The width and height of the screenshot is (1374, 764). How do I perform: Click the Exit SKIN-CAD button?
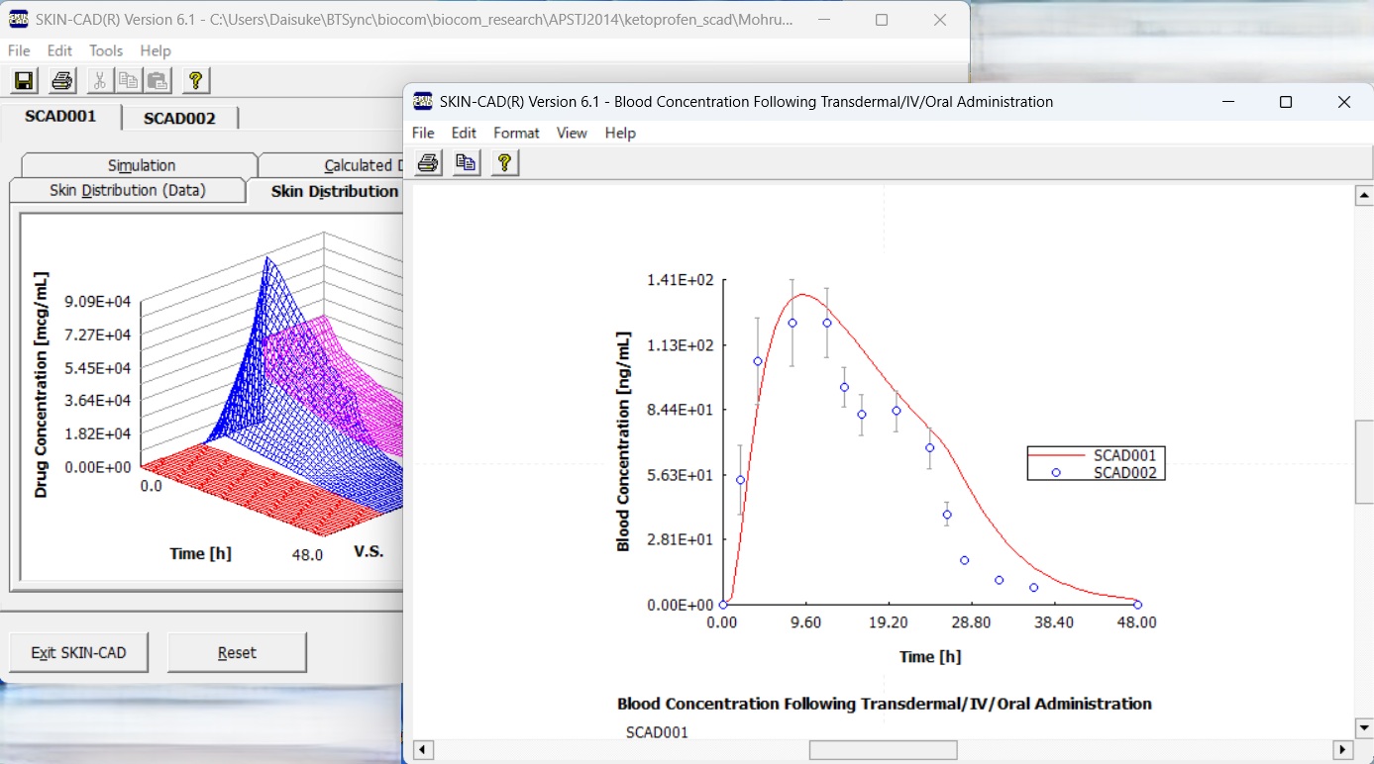(x=79, y=653)
